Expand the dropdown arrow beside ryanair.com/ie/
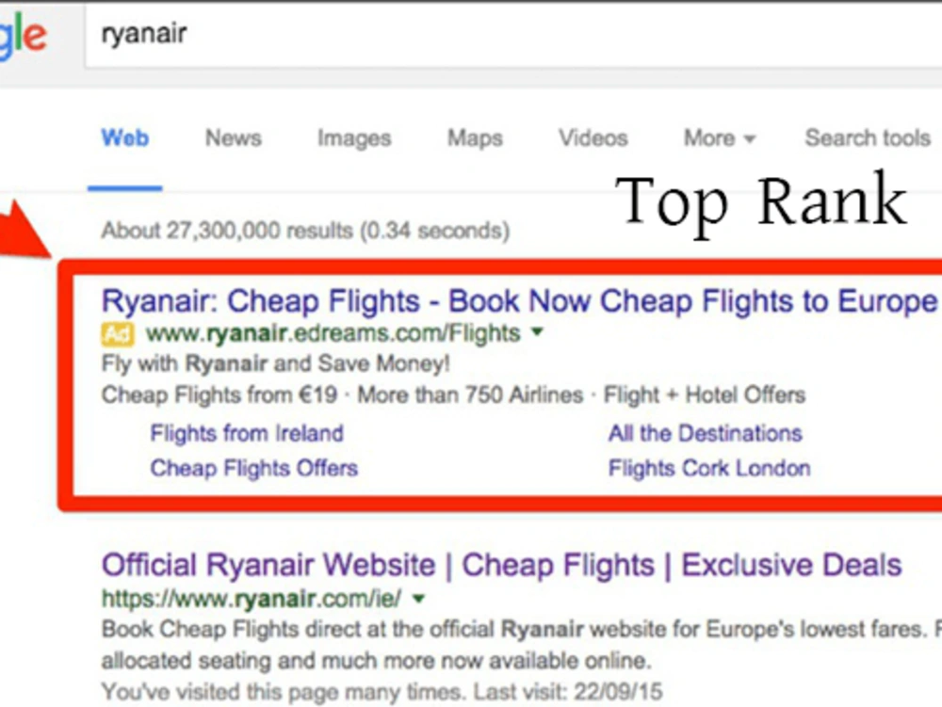942x707 pixels. pos(419,599)
